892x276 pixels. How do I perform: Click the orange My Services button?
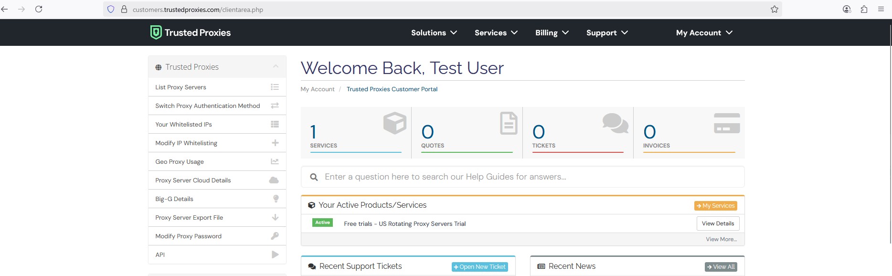[x=716, y=206]
